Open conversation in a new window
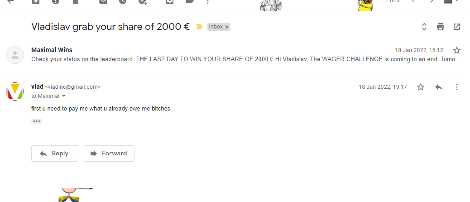This screenshot has height=202, width=470. pos(457,27)
